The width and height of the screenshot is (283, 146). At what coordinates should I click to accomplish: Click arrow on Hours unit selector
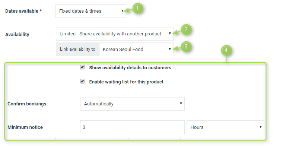pyautogui.click(x=260, y=127)
